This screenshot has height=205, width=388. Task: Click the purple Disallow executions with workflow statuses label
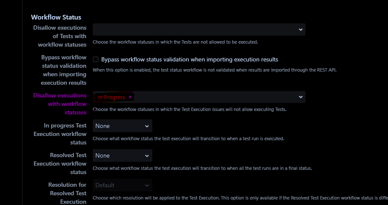pyautogui.click(x=60, y=104)
